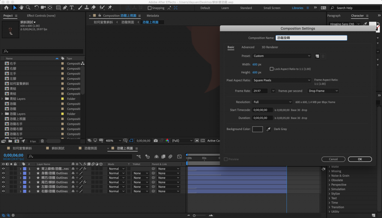The height and width of the screenshot is (218, 382).
Task: Click the Composition Name input field
Action: tap(311, 38)
